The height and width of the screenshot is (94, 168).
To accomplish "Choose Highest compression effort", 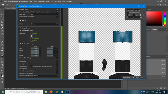I will point(31,41).
